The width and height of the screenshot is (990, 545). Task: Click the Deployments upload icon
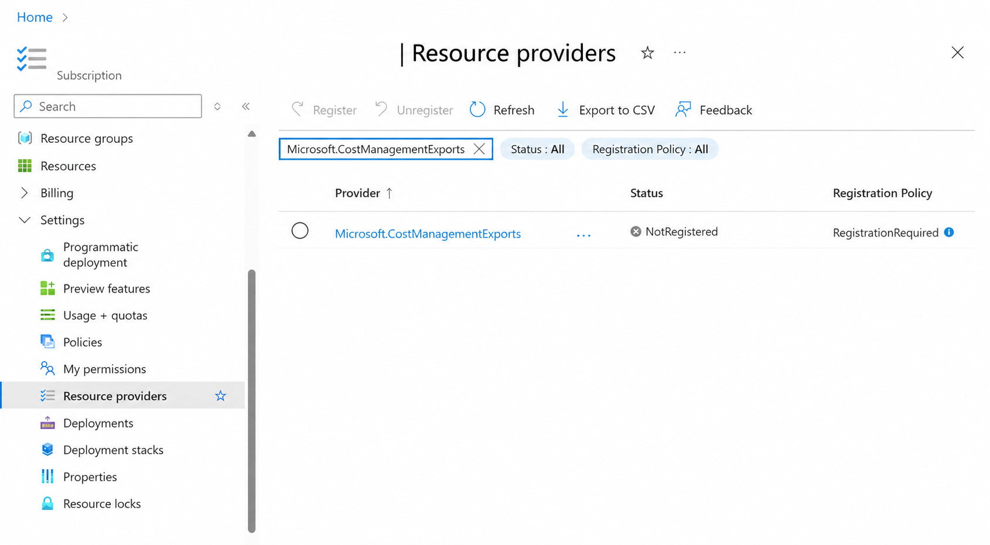click(x=47, y=423)
